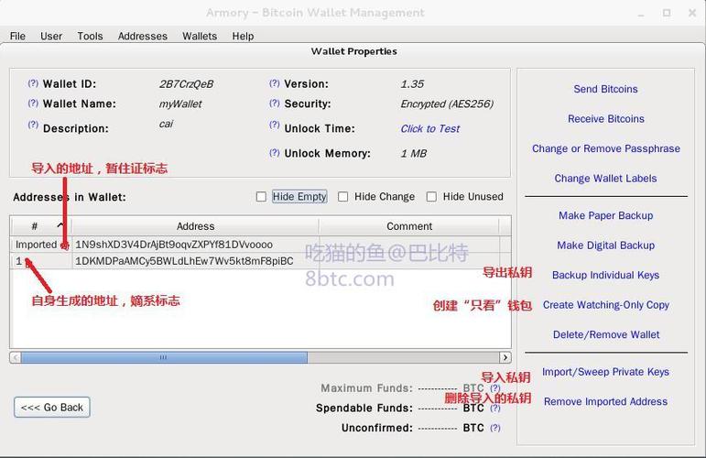Open the Wallets menu
706x458 pixels.
click(x=200, y=36)
